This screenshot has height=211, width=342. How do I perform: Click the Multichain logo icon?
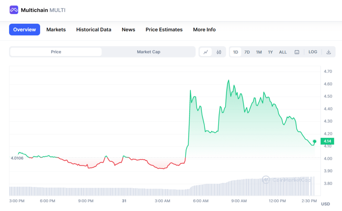pyautogui.click(x=14, y=10)
